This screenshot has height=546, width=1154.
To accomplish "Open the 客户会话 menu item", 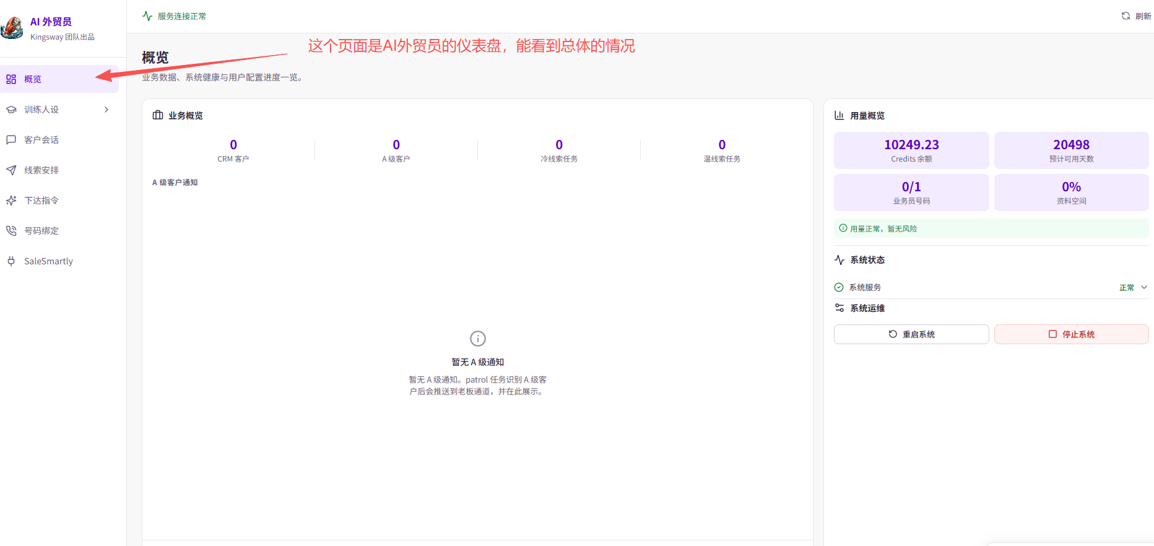I will 59,140.
